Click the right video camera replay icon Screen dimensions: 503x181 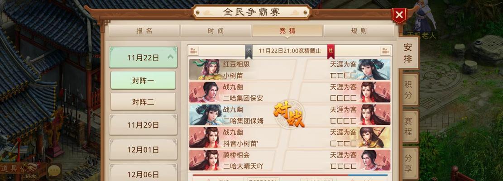click(385, 51)
